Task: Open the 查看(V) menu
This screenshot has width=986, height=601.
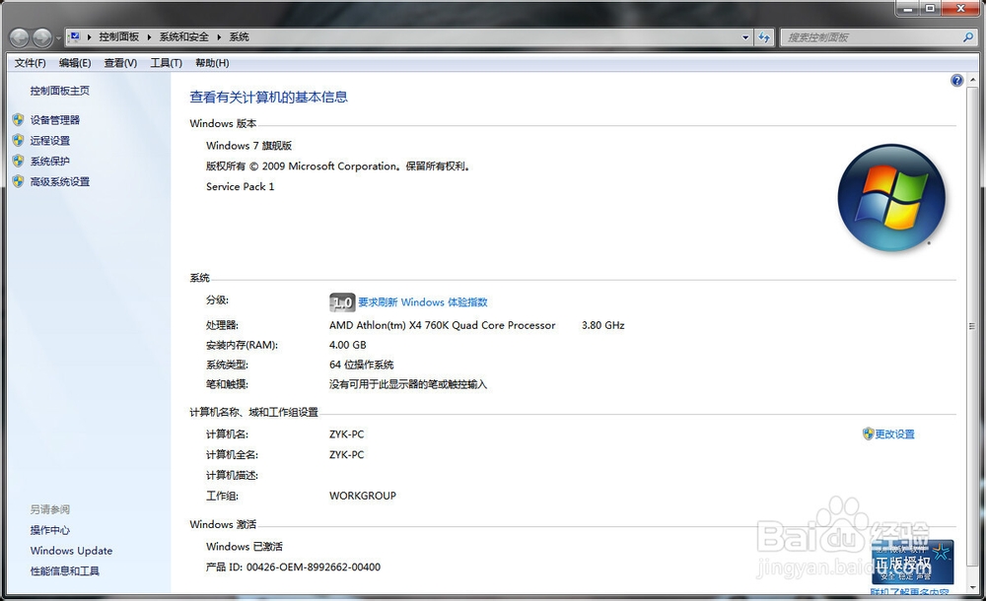Action: point(120,63)
